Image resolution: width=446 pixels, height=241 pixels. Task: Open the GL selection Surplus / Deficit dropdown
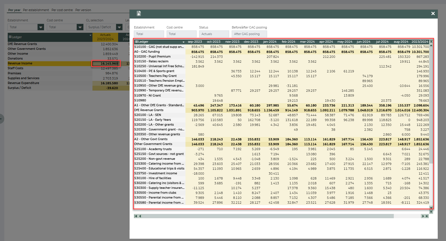(119, 27)
